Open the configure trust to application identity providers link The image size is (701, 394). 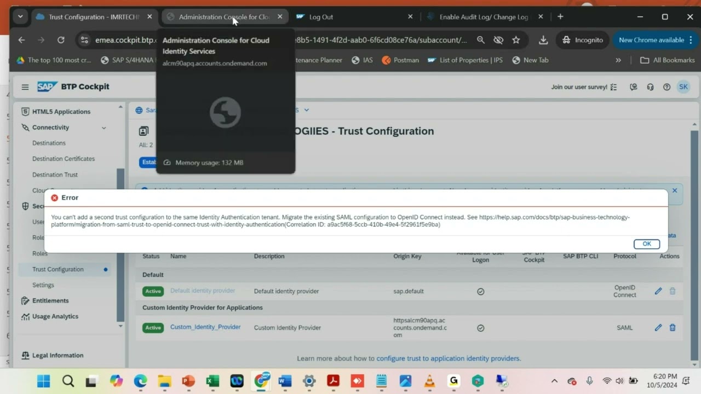click(449, 358)
